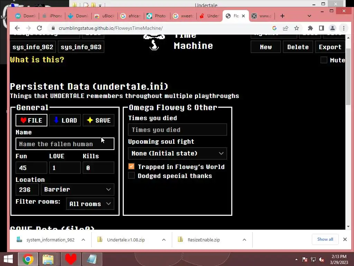Image resolution: width=354 pixels, height=266 pixels.
Task: Uncheck Trapped in Flowey's World checkbox
Action: click(x=131, y=167)
